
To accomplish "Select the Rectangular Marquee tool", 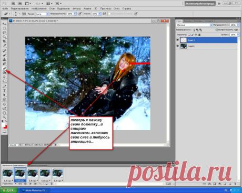I will [x=4, y=28].
